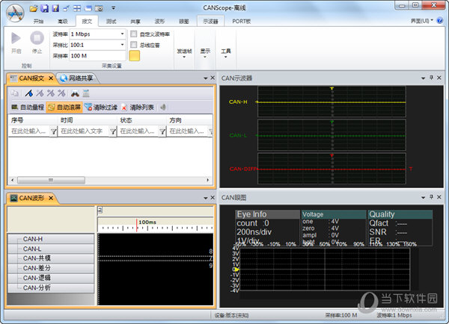Screen dimensions: 449x324
Task: Click the blue help question mark icon
Action: pyautogui.click(x=440, y=20)
